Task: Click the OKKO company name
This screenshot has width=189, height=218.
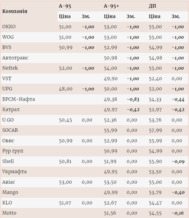Action: [9, 27]
